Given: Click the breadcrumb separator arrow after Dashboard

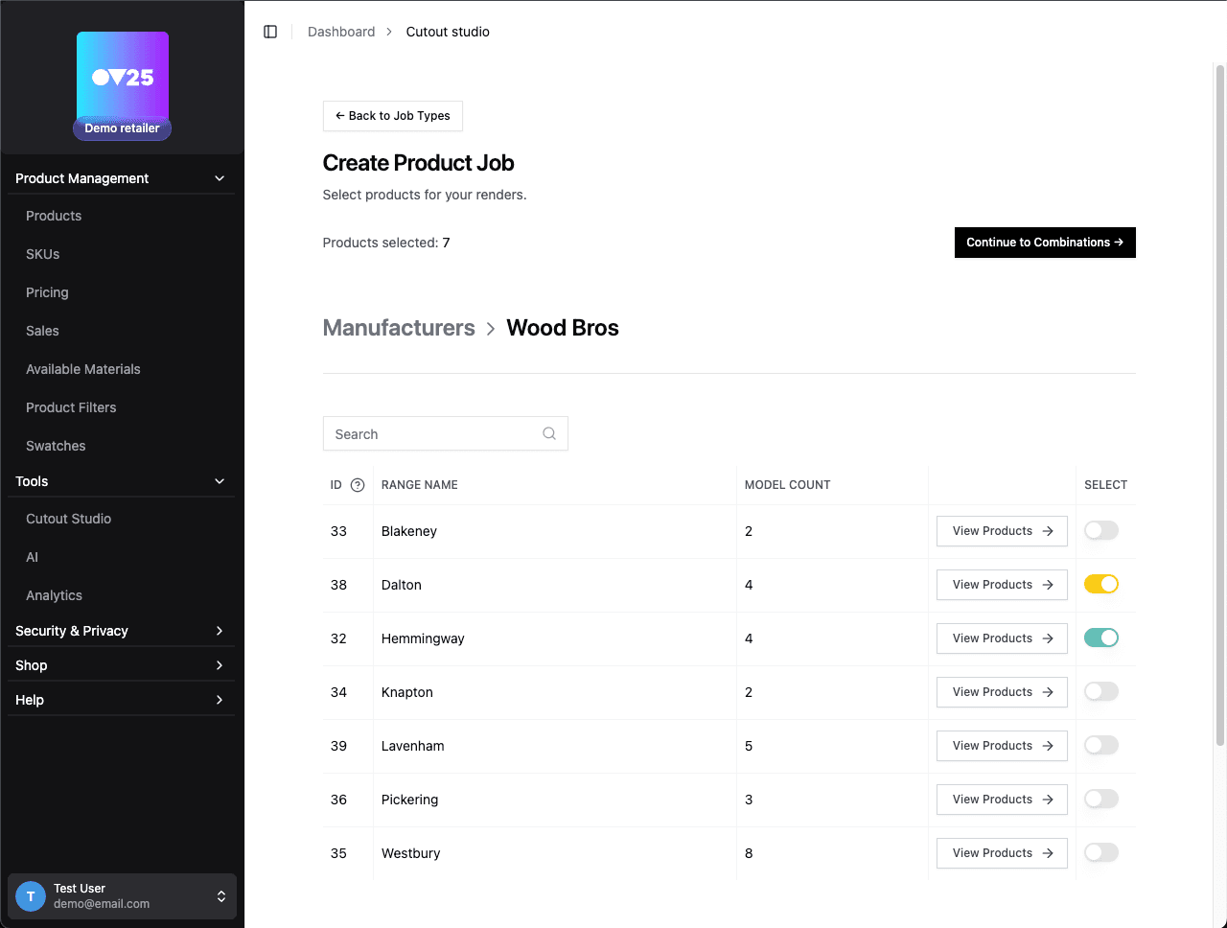Looking at the screenshot, I should coord(389,32).
